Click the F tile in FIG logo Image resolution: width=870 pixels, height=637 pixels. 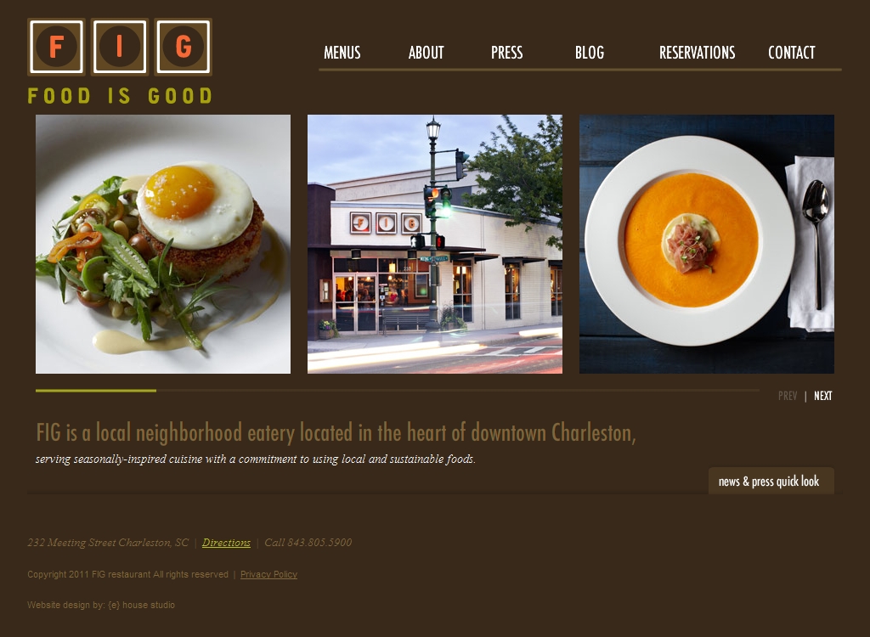(55, 48)
